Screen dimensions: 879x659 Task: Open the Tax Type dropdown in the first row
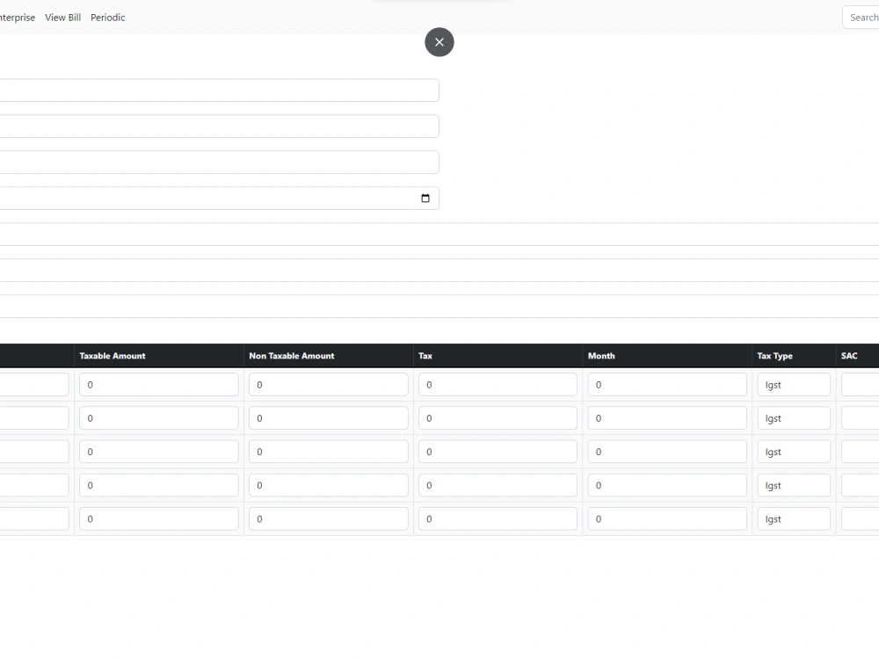click(793, 384)
